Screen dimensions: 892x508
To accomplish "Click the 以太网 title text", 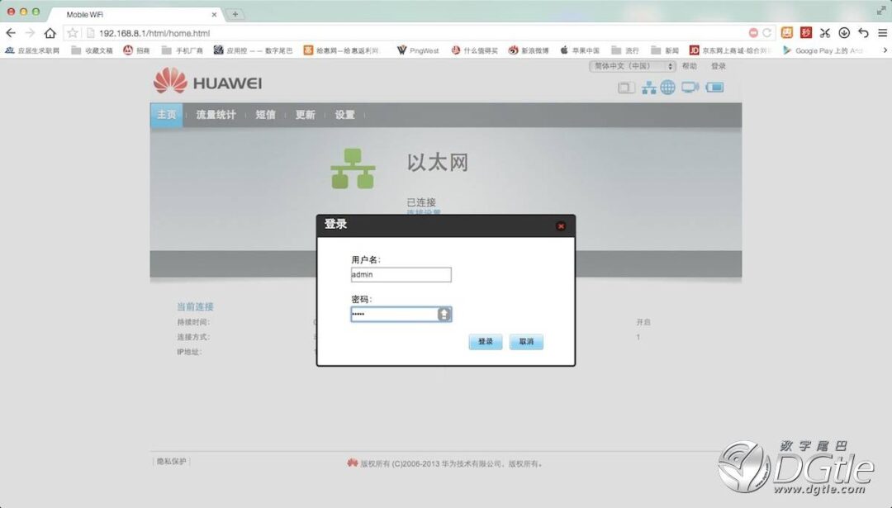I will 438,162.
